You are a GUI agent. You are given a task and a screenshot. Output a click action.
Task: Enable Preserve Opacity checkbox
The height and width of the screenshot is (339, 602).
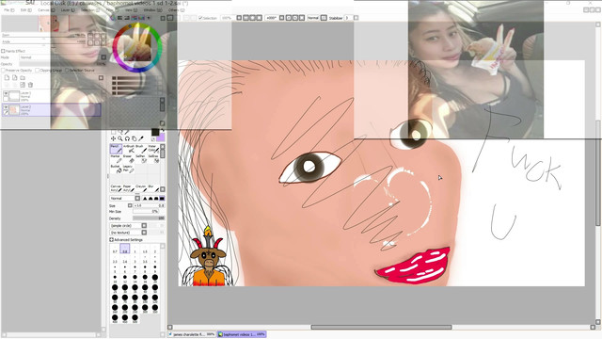pyautogui.click(x=3, y=71)
